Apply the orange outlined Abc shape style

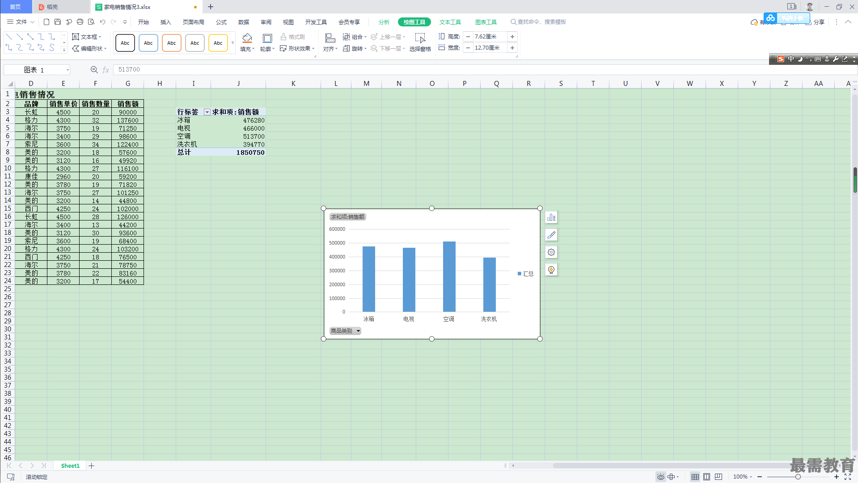pyautogui.click(x=172, y=43)
